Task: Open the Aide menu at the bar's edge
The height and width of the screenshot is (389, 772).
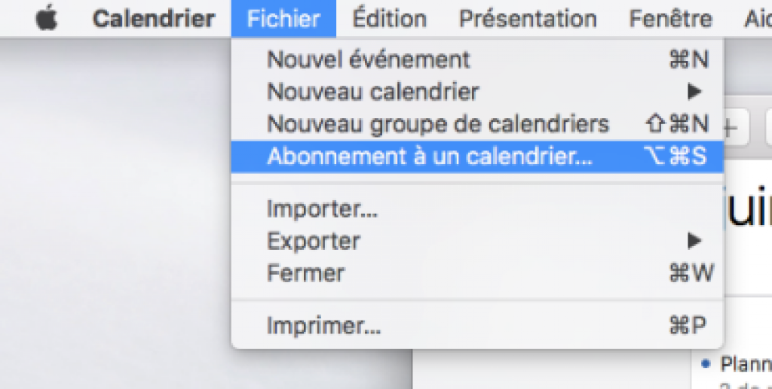Action: click(756, 19)
